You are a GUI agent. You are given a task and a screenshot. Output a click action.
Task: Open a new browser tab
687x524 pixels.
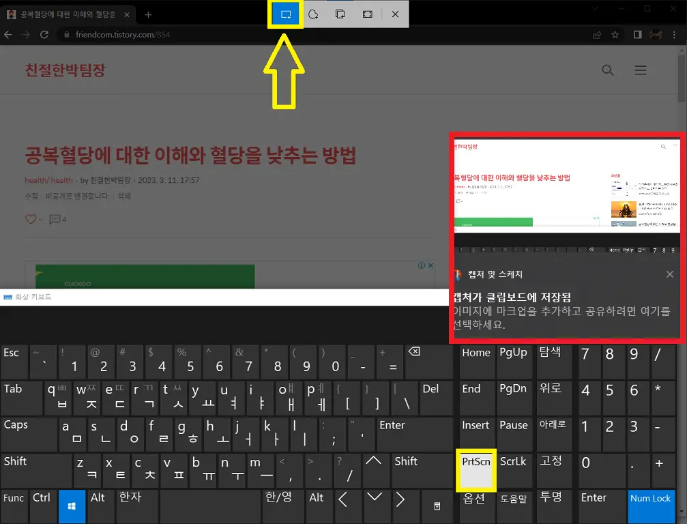[x=149, y=13]
